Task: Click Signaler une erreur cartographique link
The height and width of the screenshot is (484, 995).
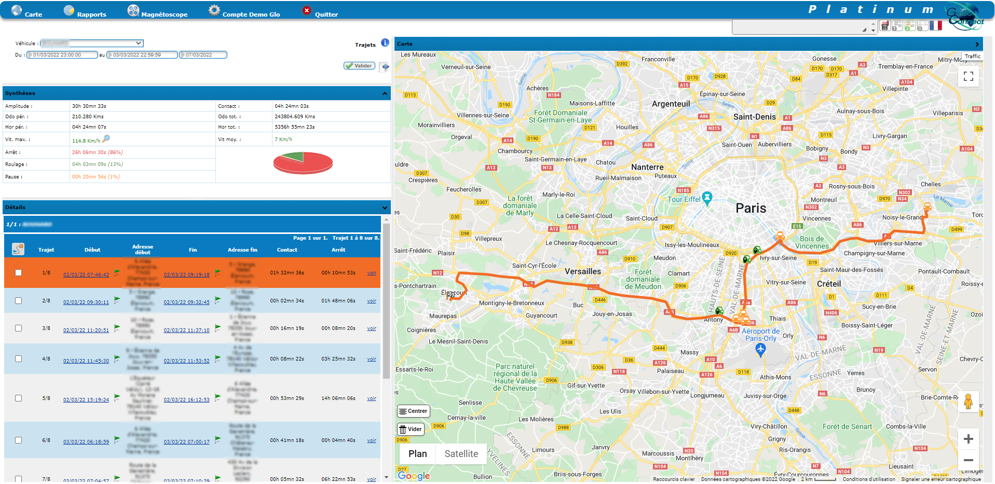Action: point(941,479)
